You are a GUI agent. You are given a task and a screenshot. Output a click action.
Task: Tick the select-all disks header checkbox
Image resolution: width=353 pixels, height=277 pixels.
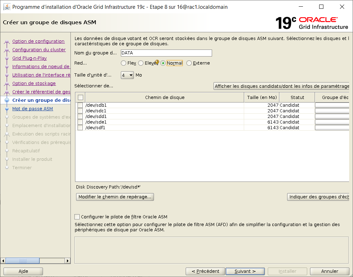(80, 97)
